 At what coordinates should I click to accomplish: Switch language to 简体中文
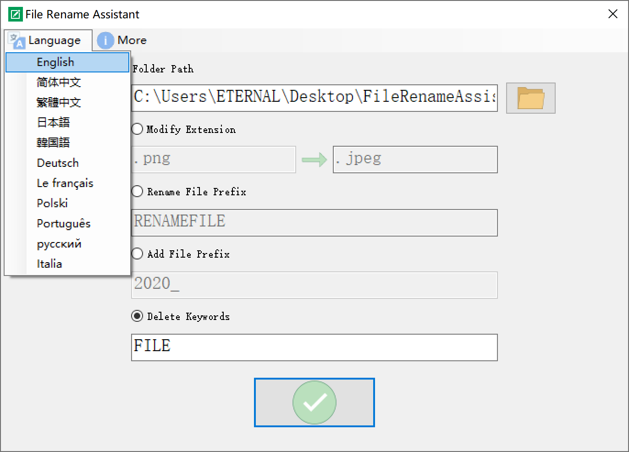tap(59, 83)
